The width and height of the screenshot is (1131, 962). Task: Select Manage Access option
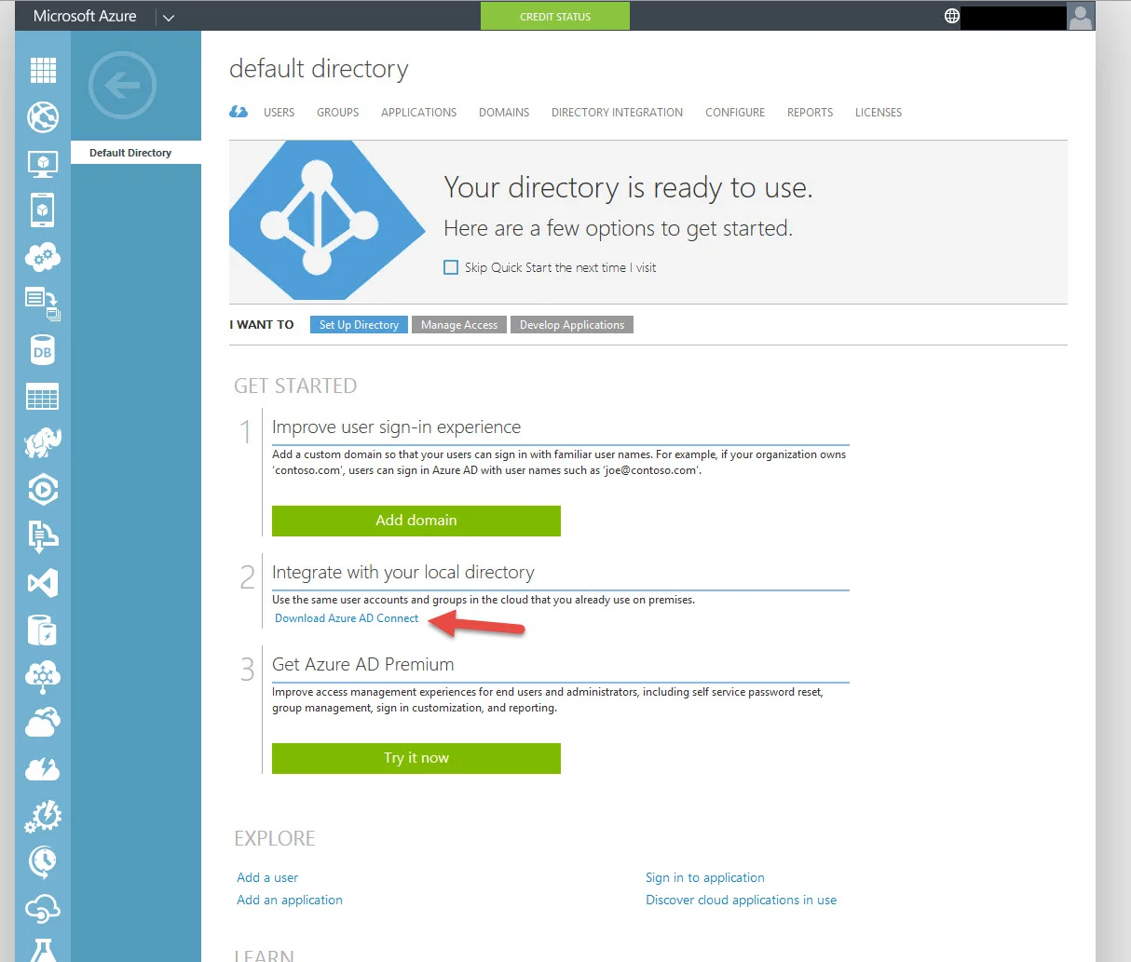point(459,325)
